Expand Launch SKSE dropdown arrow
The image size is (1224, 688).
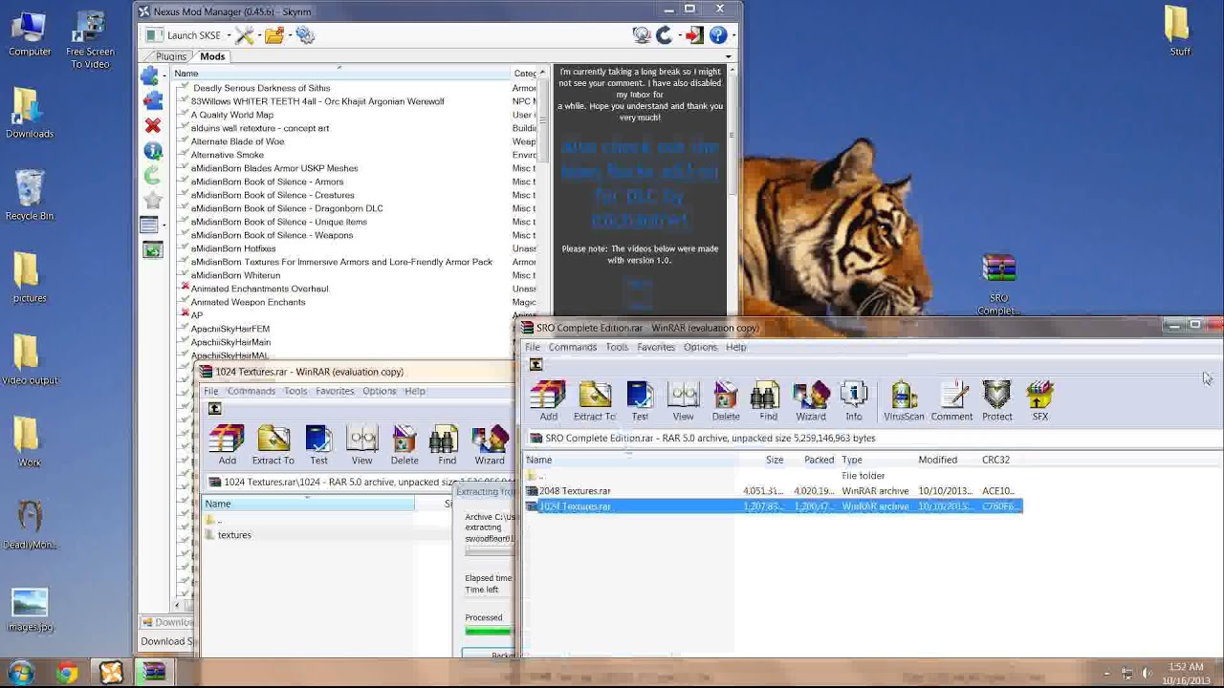(x=228, y=35)
